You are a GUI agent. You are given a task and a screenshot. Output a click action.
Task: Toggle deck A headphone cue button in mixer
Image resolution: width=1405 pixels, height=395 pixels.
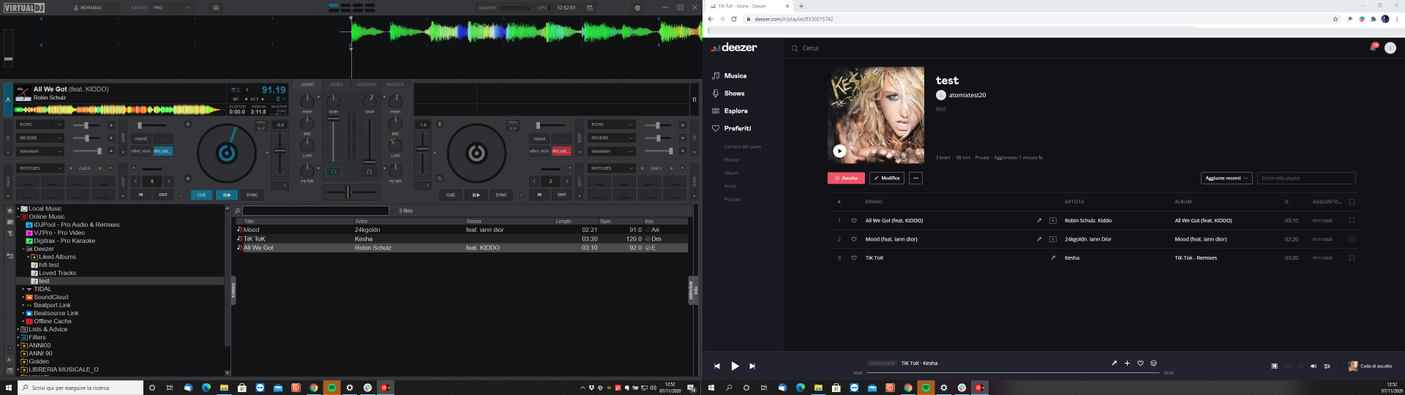334,171
